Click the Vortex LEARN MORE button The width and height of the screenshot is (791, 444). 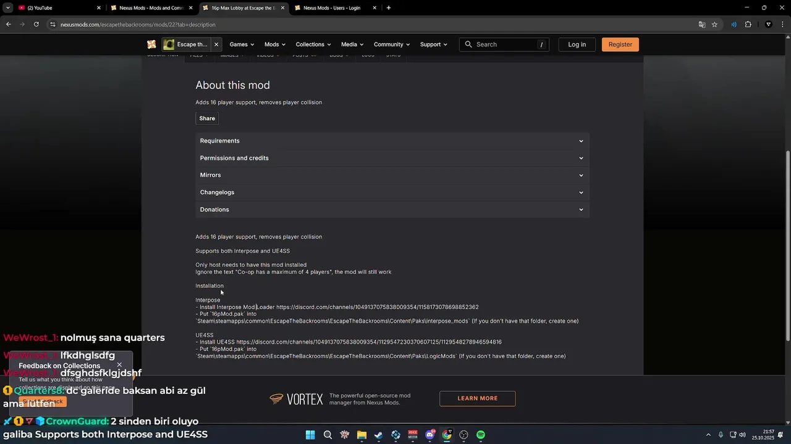pyautogui.click(x=478, y=398)
